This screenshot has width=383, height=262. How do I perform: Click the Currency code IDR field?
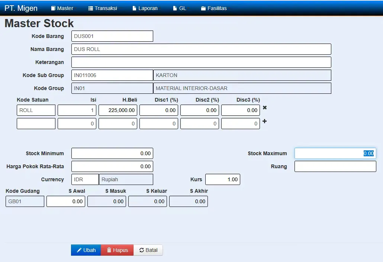click(85, 179)
